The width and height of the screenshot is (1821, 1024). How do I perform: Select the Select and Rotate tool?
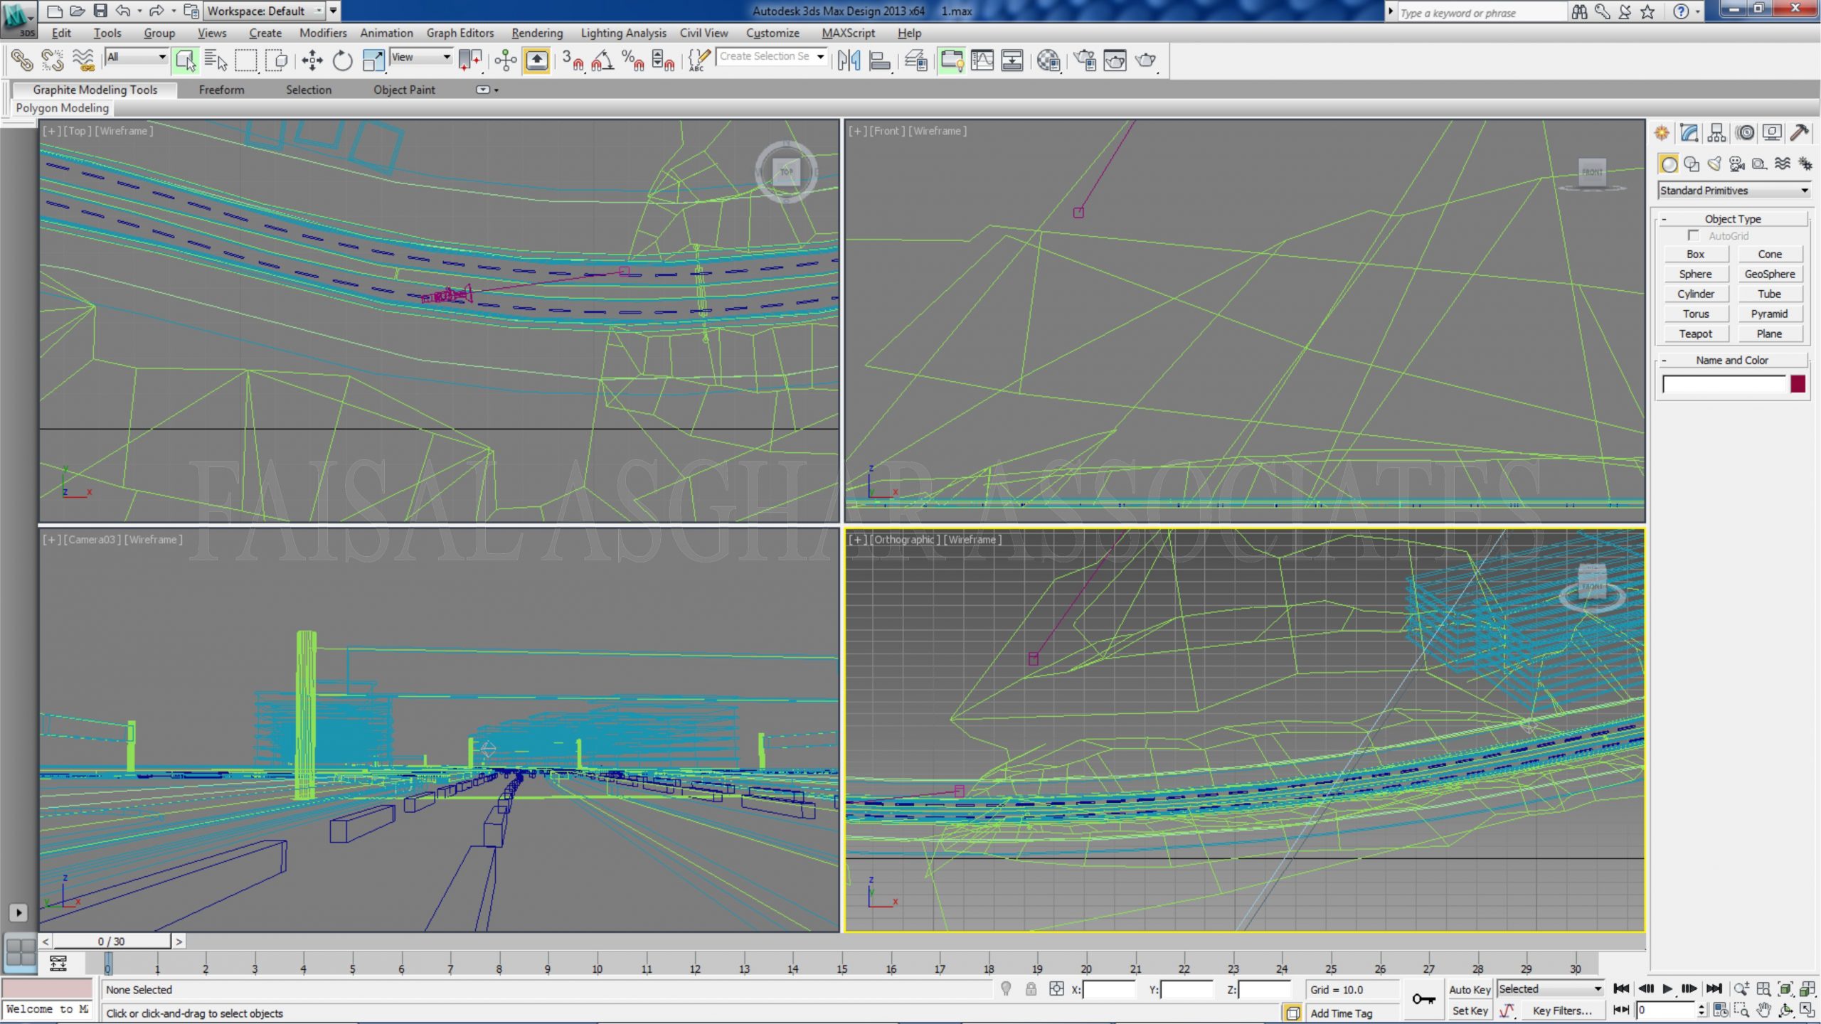[342, 60]
